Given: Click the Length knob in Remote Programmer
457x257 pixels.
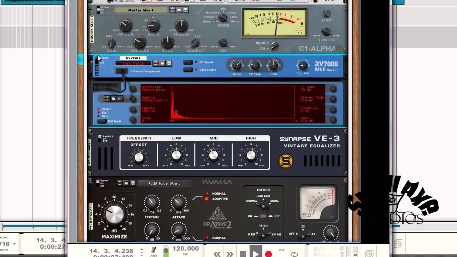Looking at the screenshot, I should click(x=133, y=109).
